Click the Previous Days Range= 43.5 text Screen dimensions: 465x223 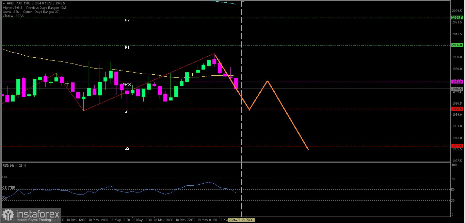tap(46, 7)
